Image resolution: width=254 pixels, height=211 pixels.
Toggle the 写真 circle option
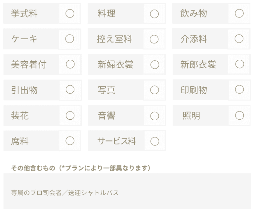coord(155,90)
